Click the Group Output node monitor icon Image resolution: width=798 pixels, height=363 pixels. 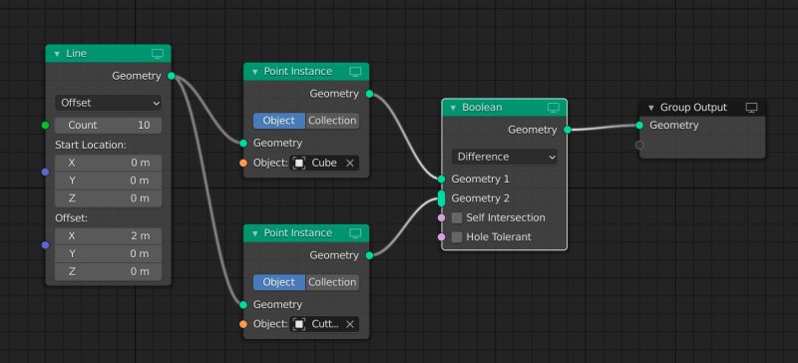point(751,108)
